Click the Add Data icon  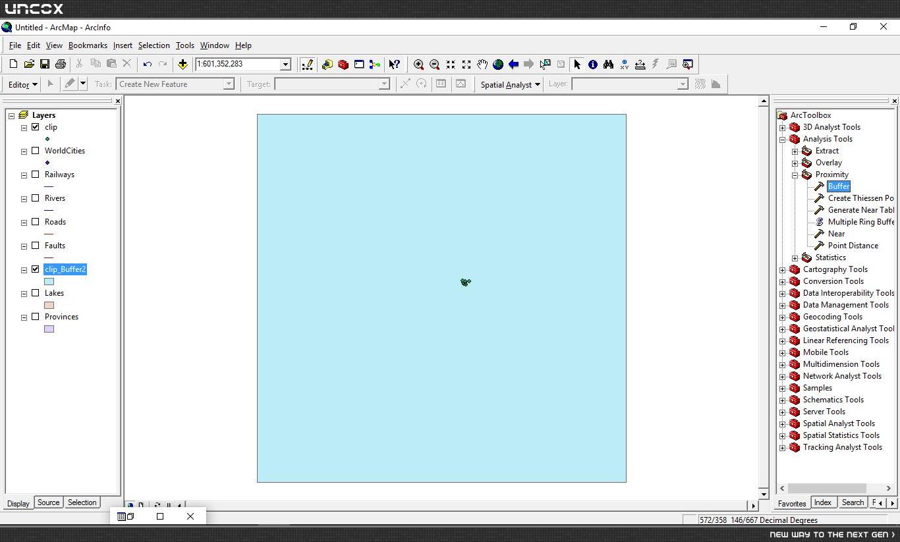[183, 64]
